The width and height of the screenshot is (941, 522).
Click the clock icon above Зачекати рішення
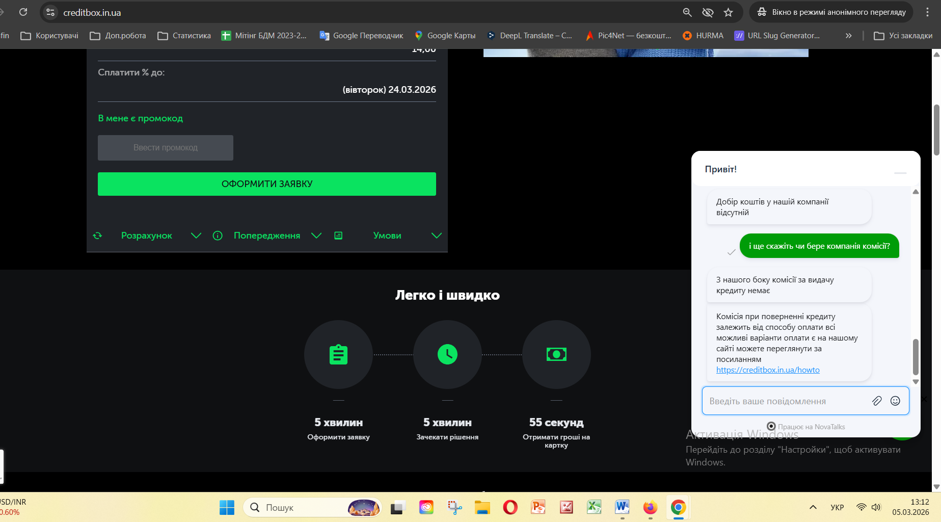(447, 354)
